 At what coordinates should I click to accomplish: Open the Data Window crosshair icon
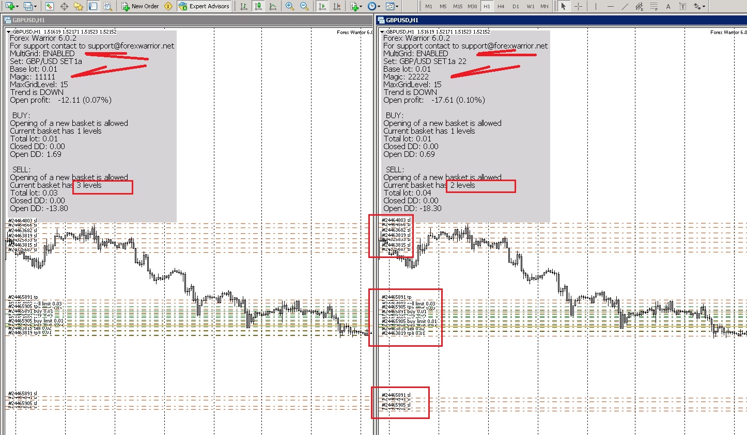pos(64,6)
